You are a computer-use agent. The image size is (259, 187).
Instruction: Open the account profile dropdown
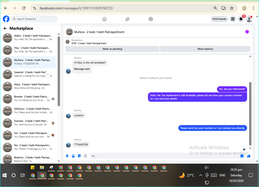tap(249, 19)
